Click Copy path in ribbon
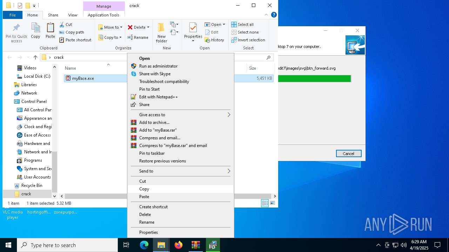 pyautogui.click(x=72, y=32)
